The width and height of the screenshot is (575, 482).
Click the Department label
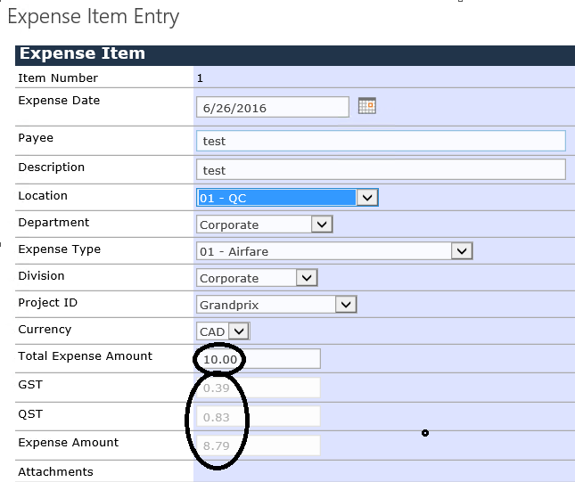53,223
